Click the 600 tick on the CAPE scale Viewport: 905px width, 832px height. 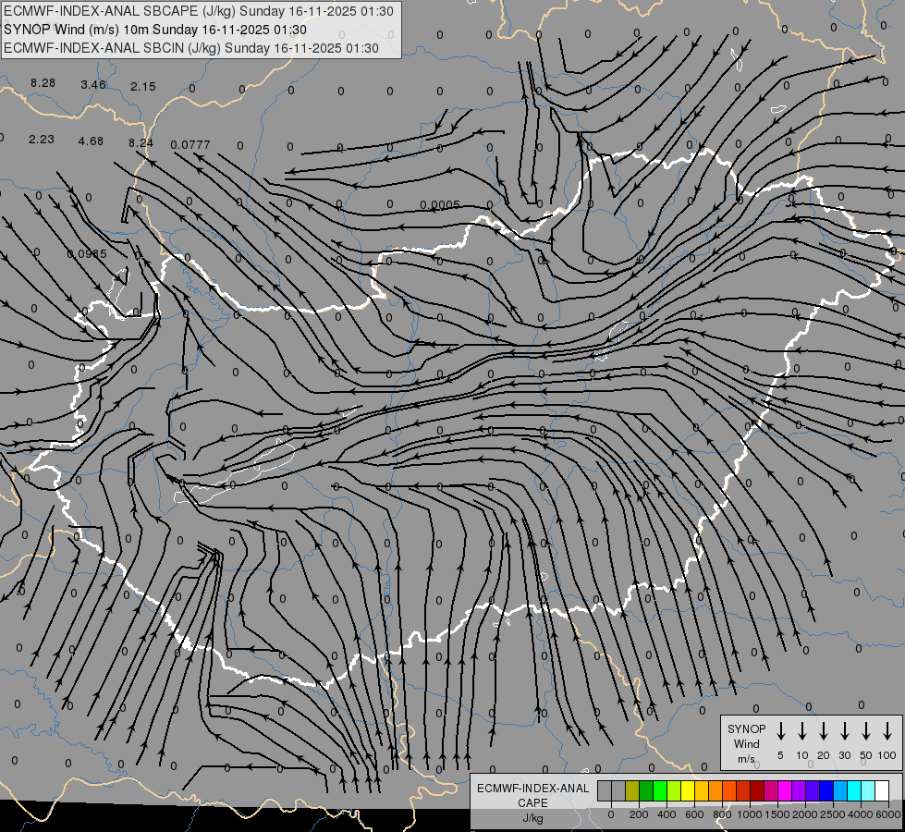(x=694, y=814)
